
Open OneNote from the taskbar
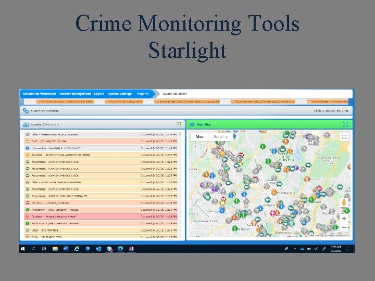[131, 249]
